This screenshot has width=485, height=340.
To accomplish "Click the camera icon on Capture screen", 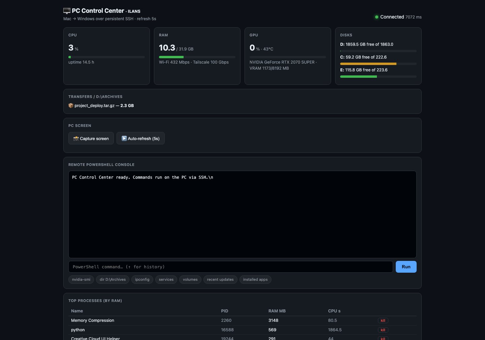I will (76, 138).
